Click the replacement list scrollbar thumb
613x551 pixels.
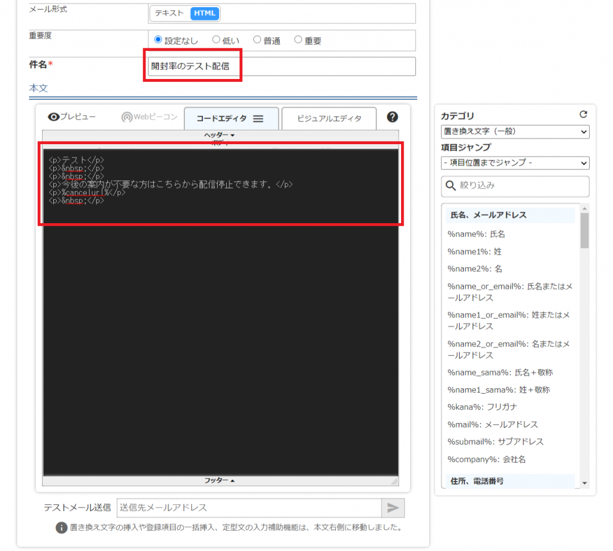coord(584,230)
